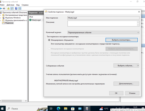
Task: Click the tree pane horizontal scrollbar
Action: pos(13,101)
